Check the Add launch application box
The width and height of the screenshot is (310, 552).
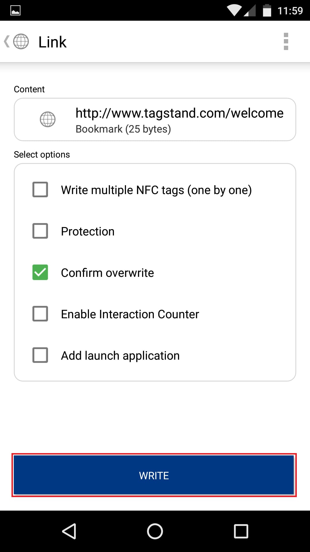tap(40, 355)
